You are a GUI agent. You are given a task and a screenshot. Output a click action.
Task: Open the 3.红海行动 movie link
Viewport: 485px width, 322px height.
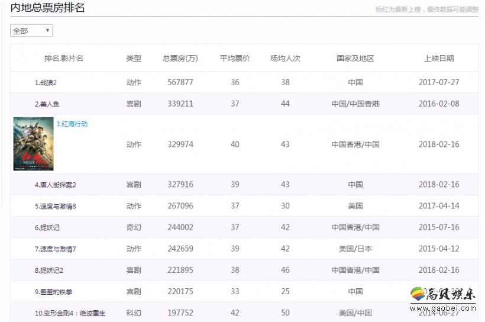(72, 124)
